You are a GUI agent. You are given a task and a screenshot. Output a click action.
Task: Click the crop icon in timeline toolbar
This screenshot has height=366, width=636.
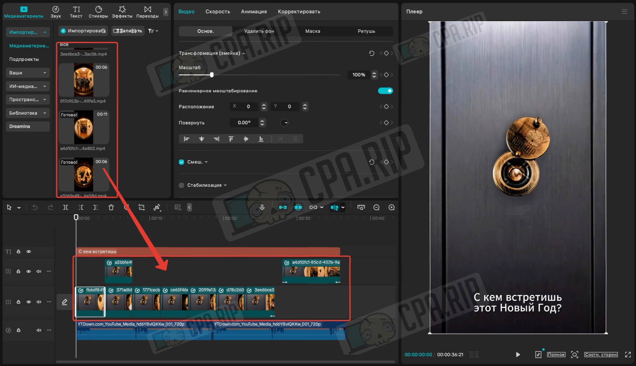point(142,207)
